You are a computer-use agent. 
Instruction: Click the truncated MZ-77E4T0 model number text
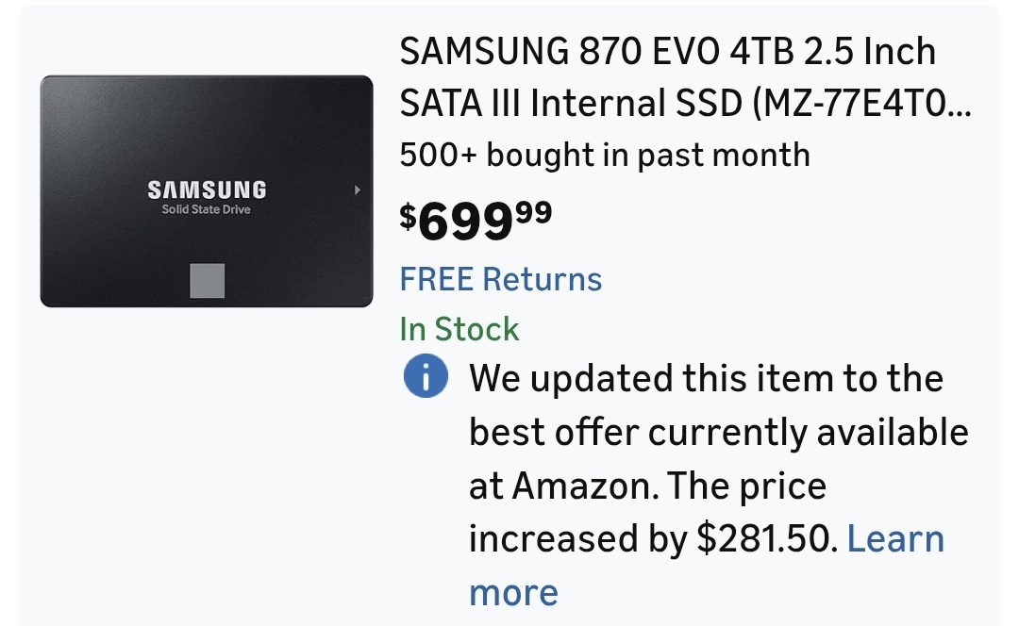860,104
